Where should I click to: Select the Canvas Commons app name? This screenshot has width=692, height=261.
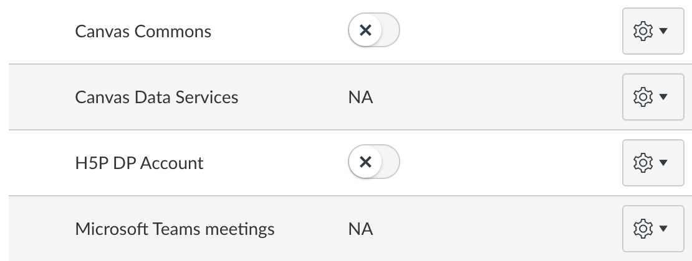[x=143, y=31]
